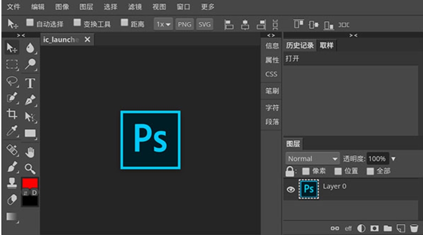Image resolution: width=423 pixels, height=235 pixels.
Task: Expand the opacity slider arrow beside 100%
Action: click(x=393, y=159)
